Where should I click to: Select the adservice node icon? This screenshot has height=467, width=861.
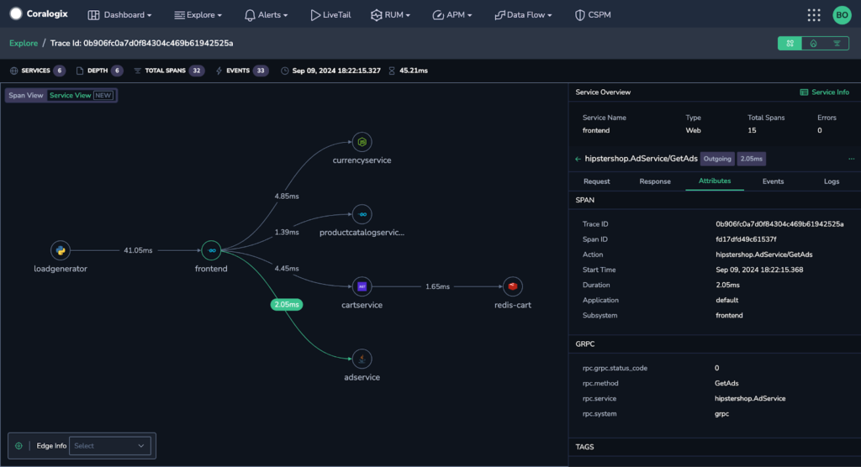tap(362, 359)
